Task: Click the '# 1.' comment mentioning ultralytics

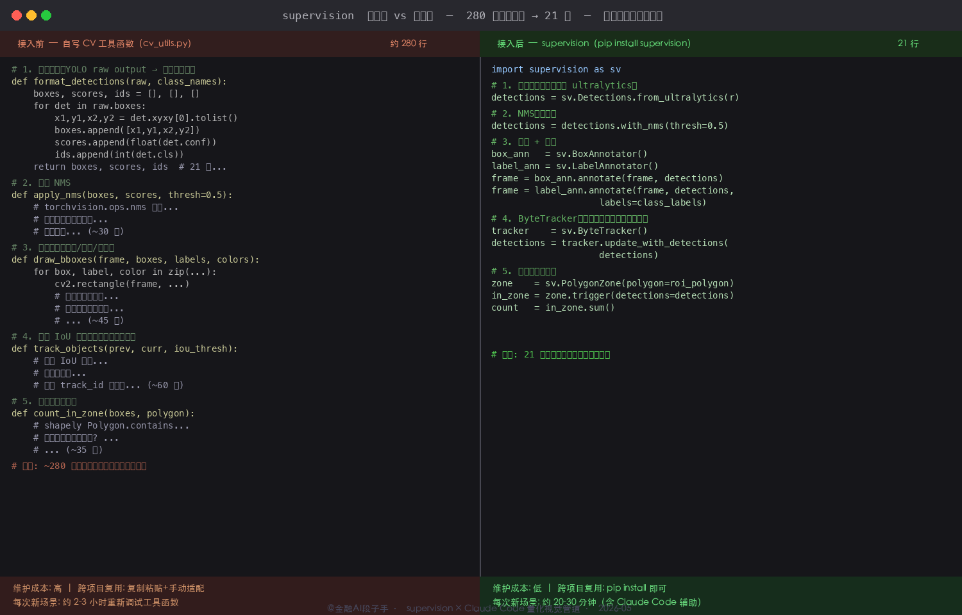Action: (564, 85)
